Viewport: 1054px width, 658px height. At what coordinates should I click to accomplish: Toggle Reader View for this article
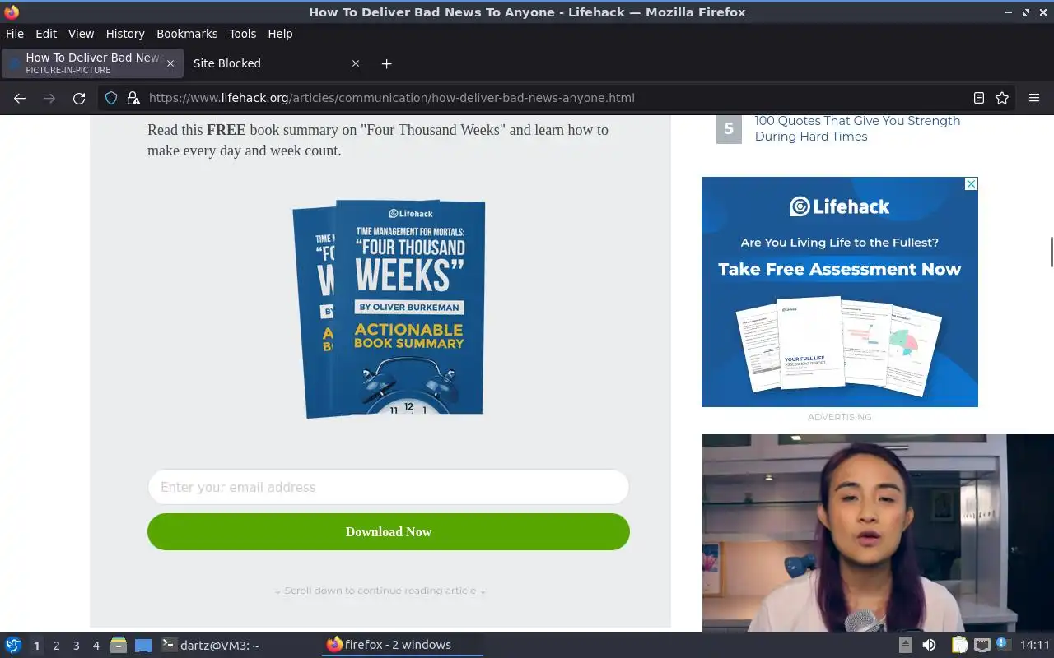(979, 98)
